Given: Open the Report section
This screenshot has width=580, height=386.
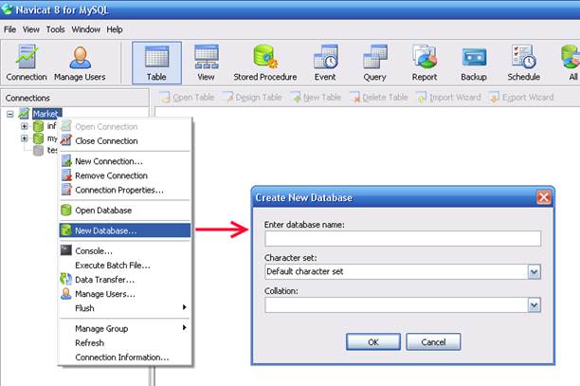Looking at the screenshot, I should coord(425,63).
